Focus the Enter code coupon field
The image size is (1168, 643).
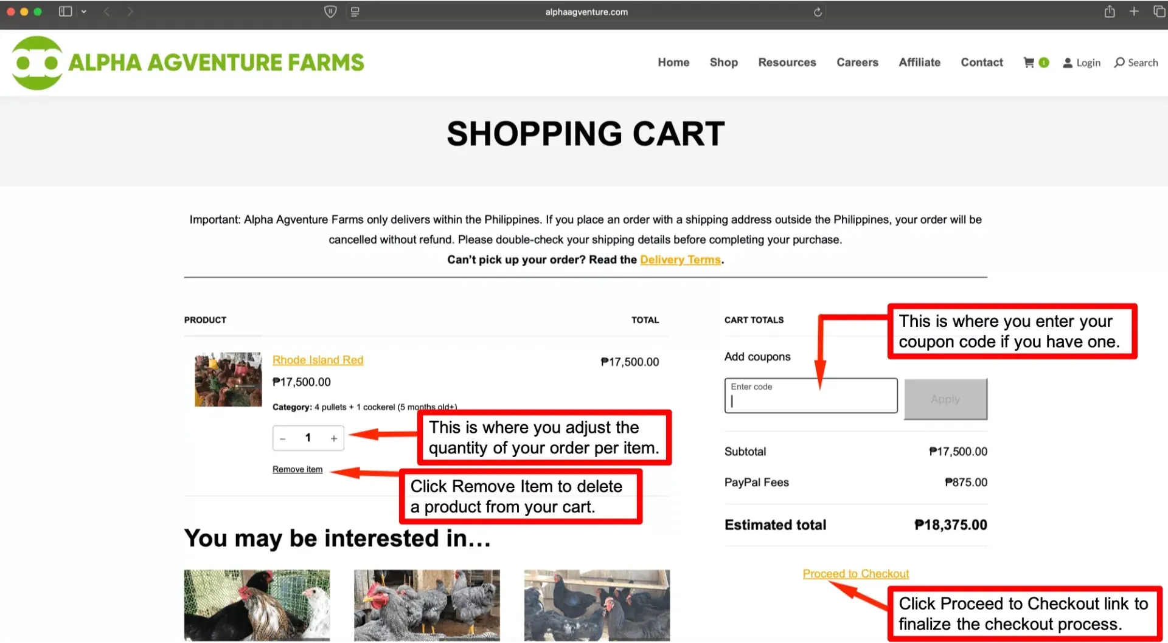(x=811, y=396)
